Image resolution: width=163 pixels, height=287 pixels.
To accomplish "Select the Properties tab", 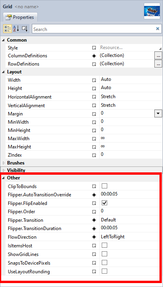I will point(20,17).
